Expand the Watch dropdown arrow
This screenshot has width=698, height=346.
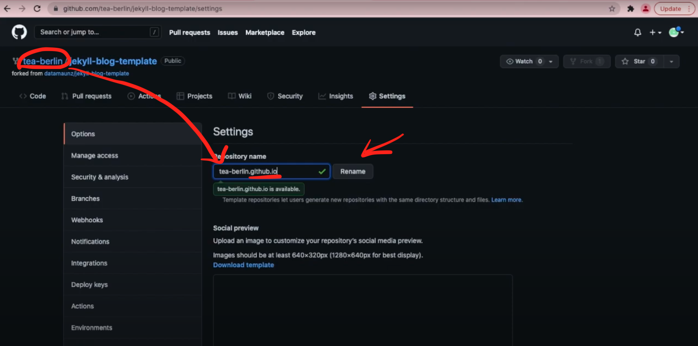(551, 61)
